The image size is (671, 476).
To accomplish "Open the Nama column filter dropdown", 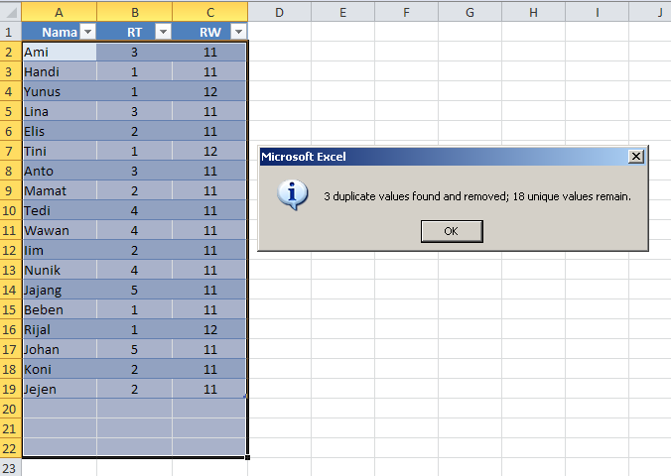I will coord(87,32).
